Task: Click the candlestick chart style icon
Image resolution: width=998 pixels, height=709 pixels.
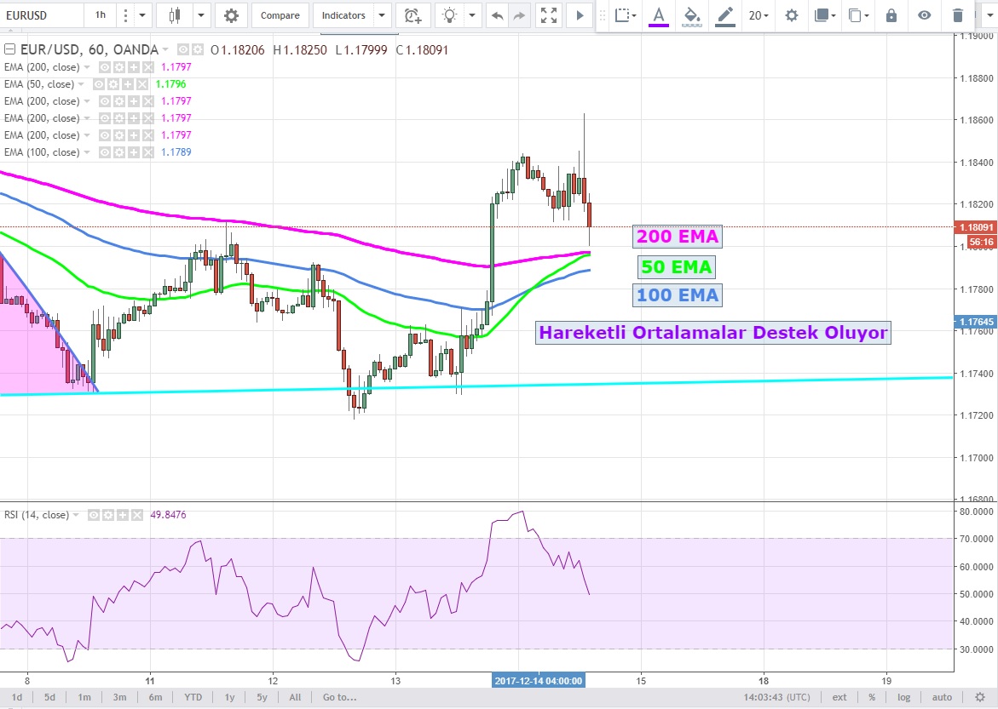Action: point(176,15)
